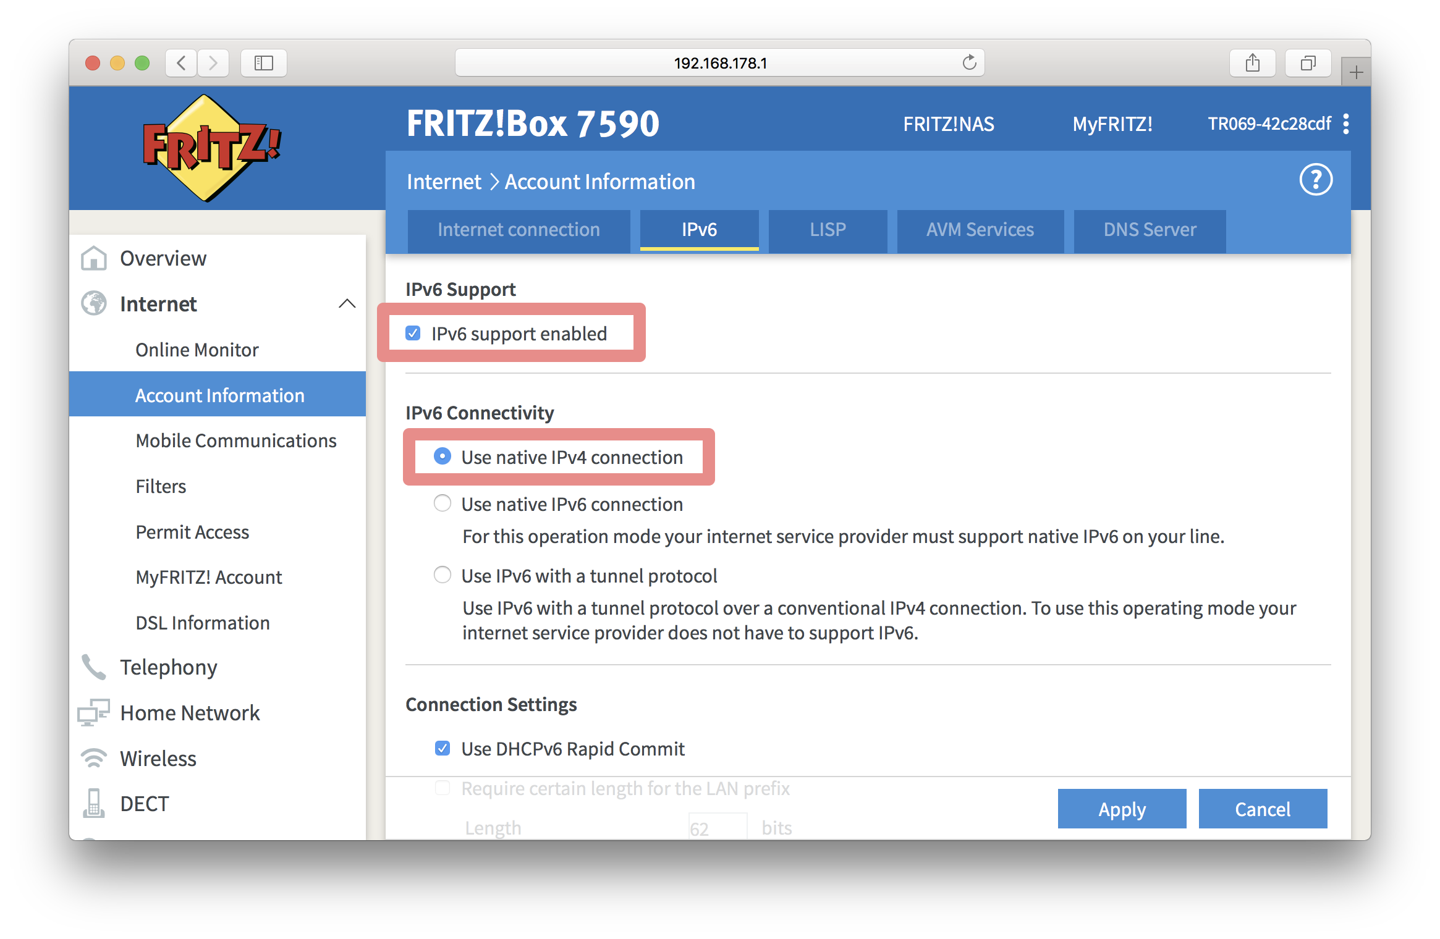Click the TR069-42c28cdf user name
This screenshot has width=1440, height=939.
click(1269, 124)
